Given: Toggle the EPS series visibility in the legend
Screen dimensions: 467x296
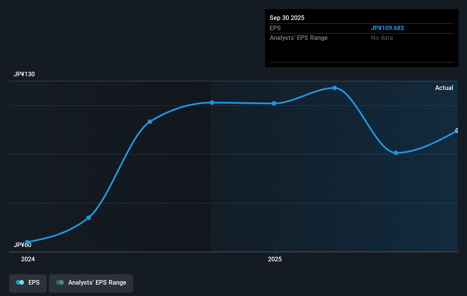Looking at the screenshot, I should pos(28,283).
